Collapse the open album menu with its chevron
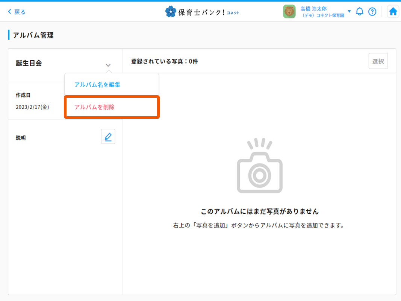This screenshot has width=401, height=301. click(108, 65)
